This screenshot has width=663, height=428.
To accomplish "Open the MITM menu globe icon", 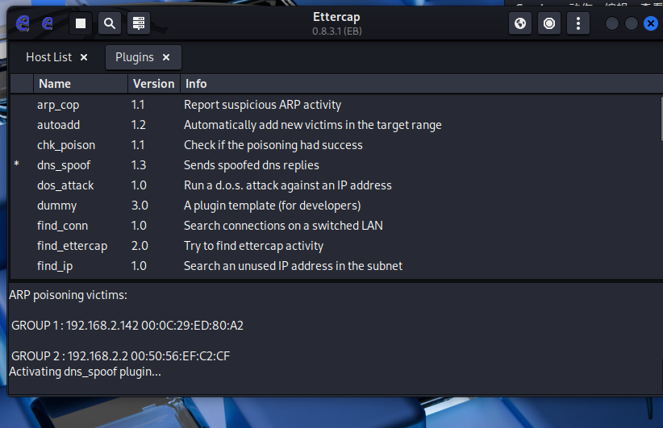I will click(520, 23).
